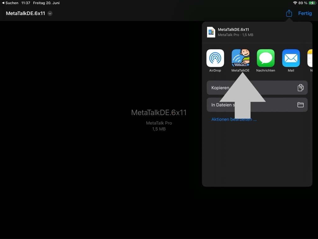Image resolution: width=318 pixels, height=239 pixels.
Task: Tap Fertig to close preview
Action: (x=305, y=13)
